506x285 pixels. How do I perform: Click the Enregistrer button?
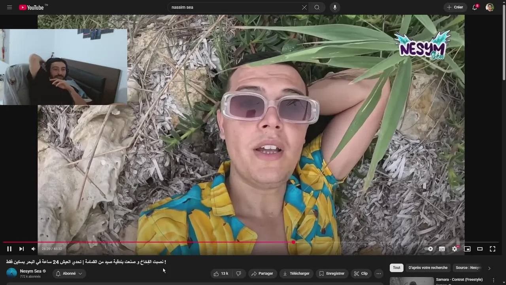[x=332, y=274]
